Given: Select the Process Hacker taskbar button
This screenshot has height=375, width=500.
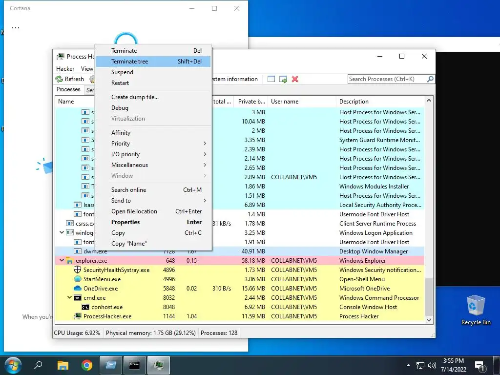Looking at the screenshot, I should pyautogui.click(x=159, y=365).
